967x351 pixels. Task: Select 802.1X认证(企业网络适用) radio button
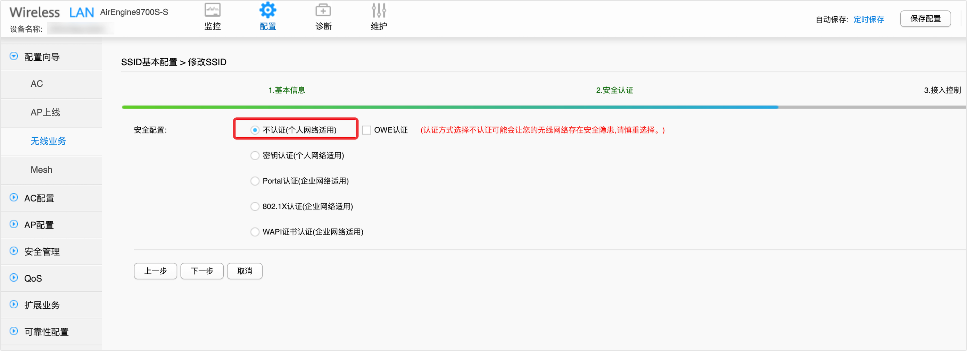coord(255,207)
